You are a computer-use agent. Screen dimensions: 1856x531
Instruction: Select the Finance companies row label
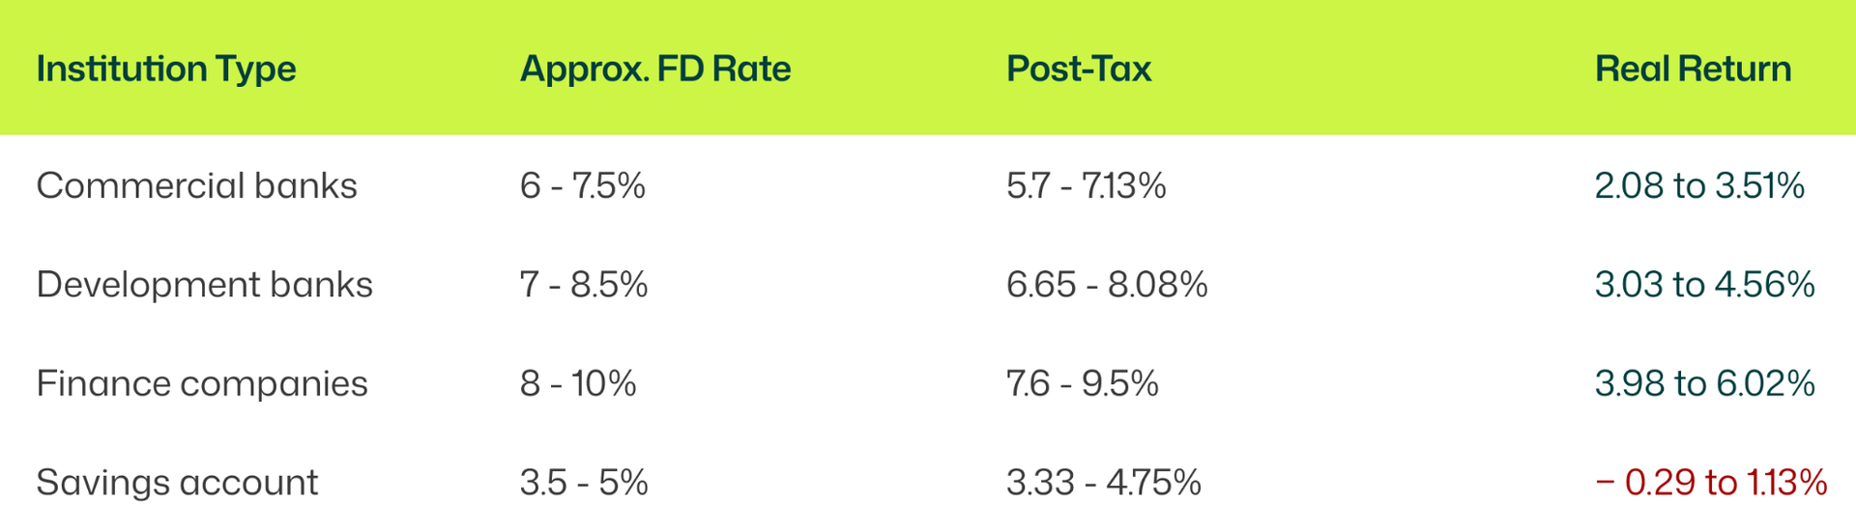click(201, 384)
